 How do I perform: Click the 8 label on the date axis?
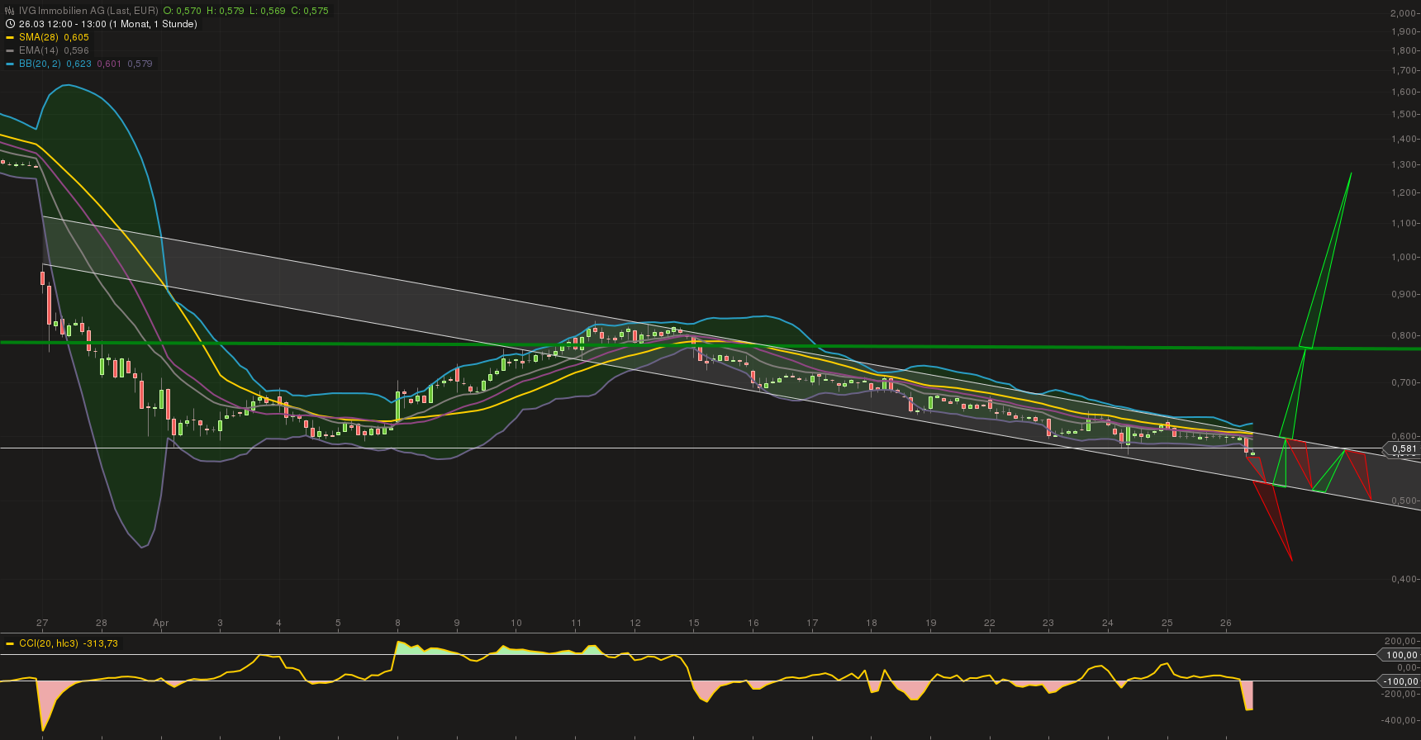397,623
